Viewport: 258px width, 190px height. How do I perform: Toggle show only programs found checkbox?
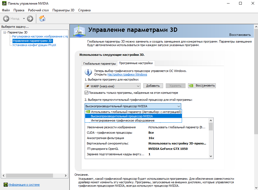point(86,93)
